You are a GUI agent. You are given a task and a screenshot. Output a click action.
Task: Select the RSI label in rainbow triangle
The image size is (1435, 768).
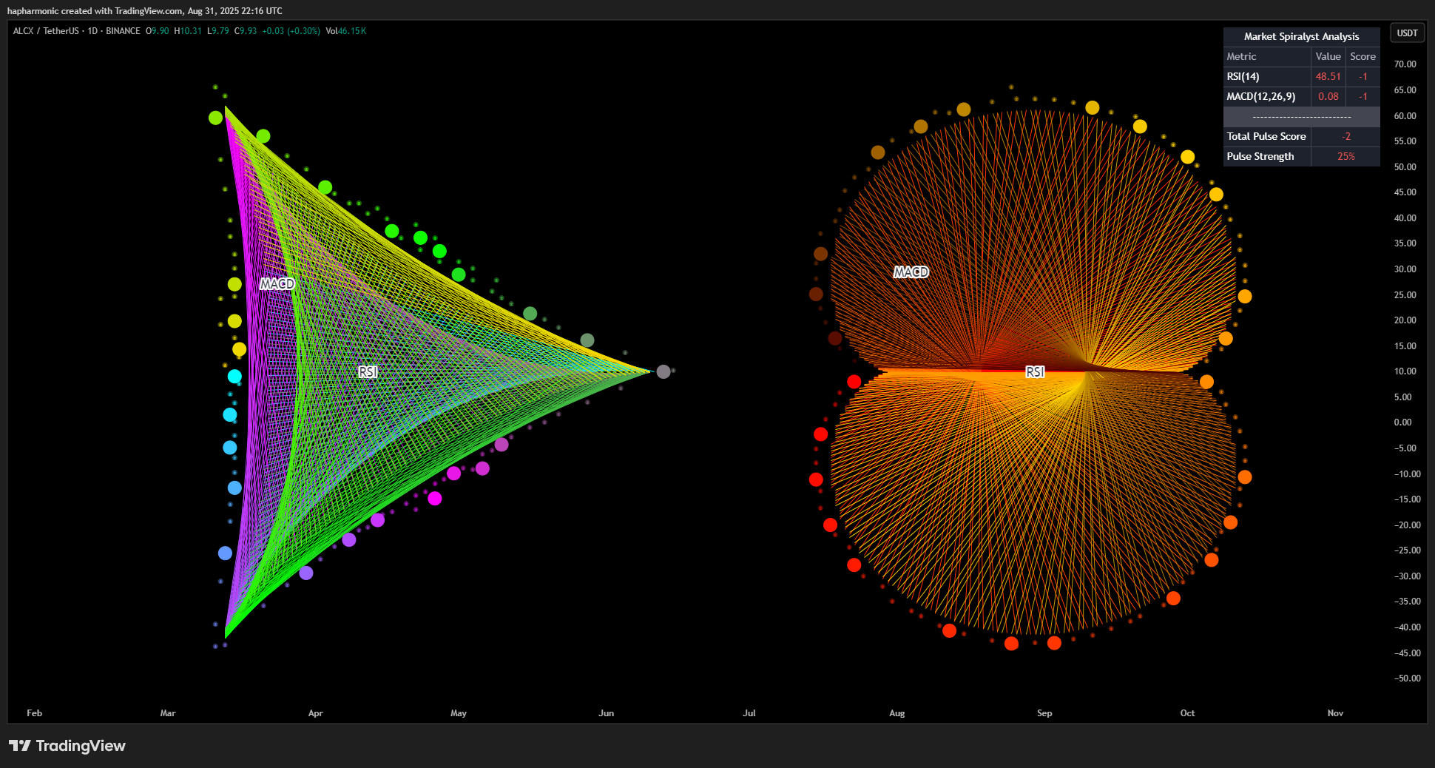point(368,371)
